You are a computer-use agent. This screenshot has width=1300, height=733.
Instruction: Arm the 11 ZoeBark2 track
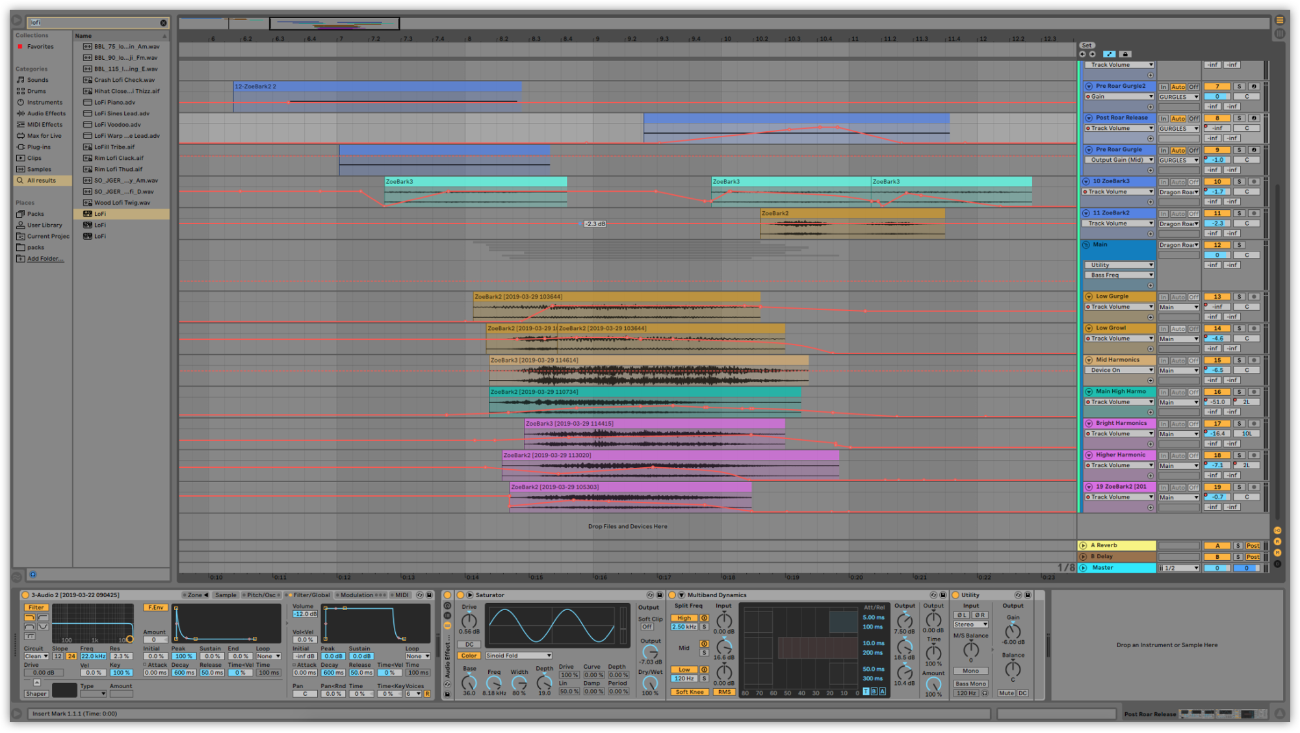tap(1254, 213)
